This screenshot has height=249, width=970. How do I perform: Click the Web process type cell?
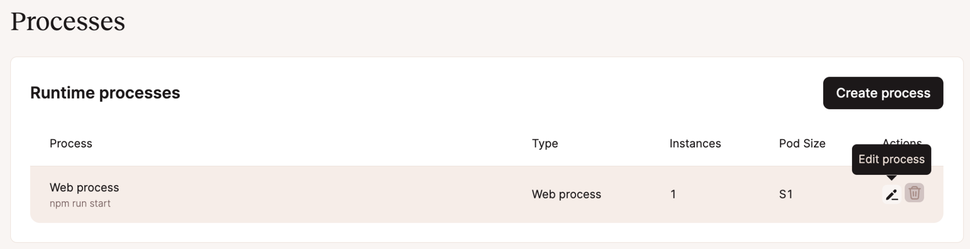566,194
